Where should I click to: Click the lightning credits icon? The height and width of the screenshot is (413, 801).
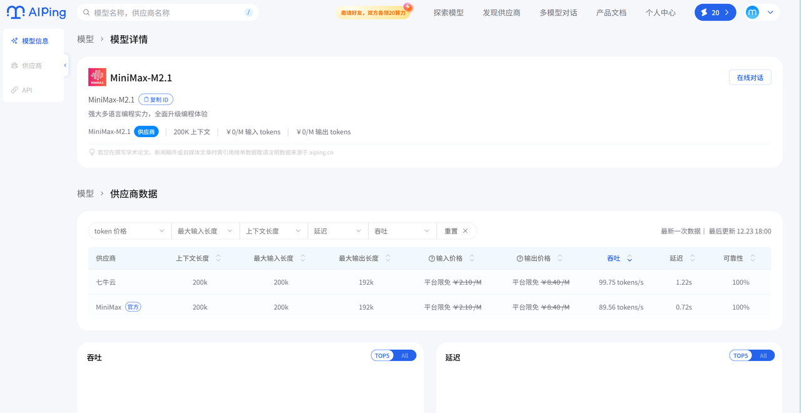[704, 13]
